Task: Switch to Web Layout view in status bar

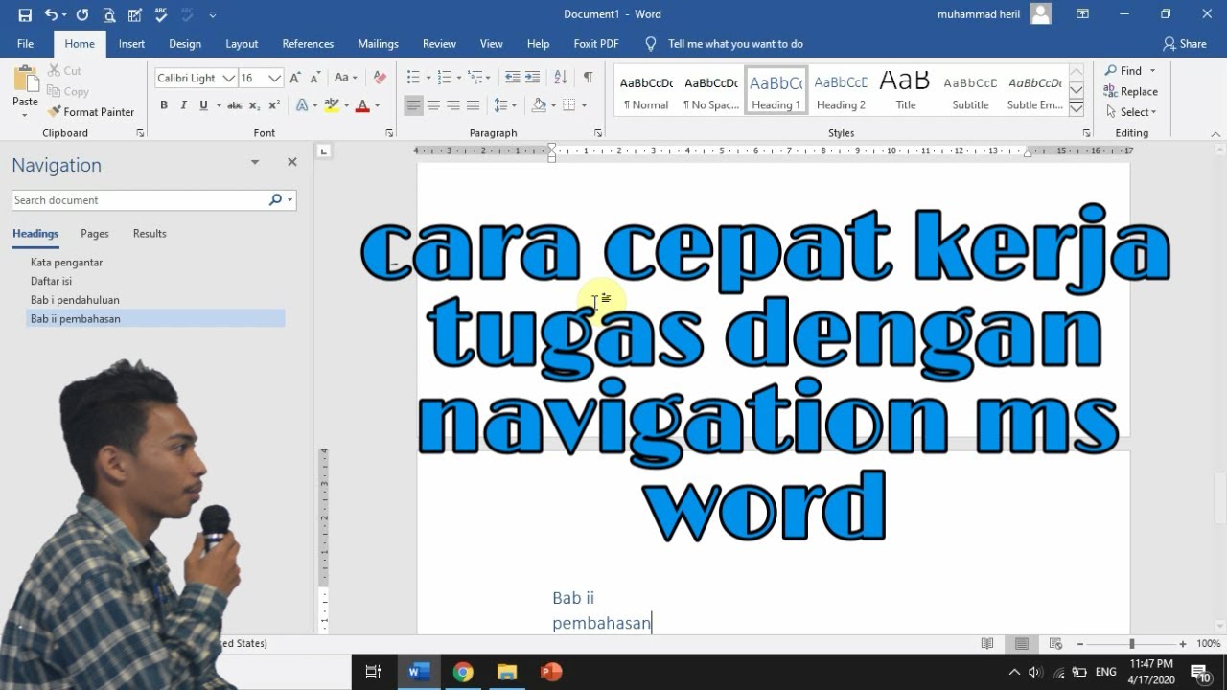Action: pyautogui.click(x=1055, y=644)
